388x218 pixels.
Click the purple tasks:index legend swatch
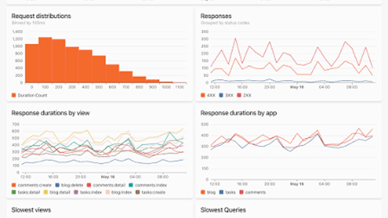point(76,192)
